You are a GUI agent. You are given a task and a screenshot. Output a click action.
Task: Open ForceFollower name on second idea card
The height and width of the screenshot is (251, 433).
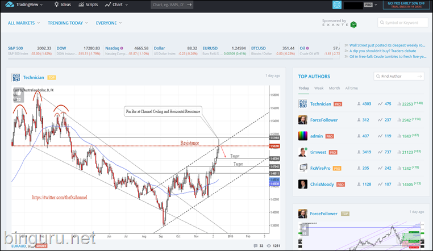pos(324,214)
